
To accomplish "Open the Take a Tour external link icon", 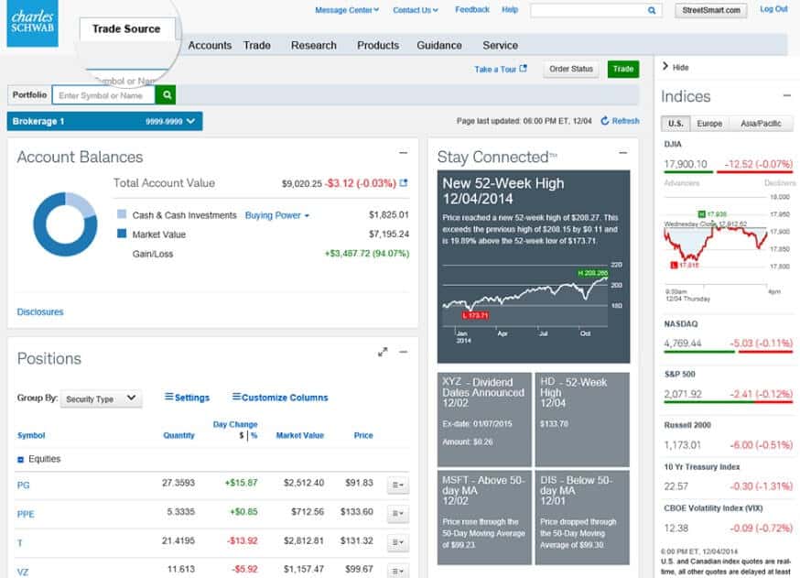I will [523, 69].
